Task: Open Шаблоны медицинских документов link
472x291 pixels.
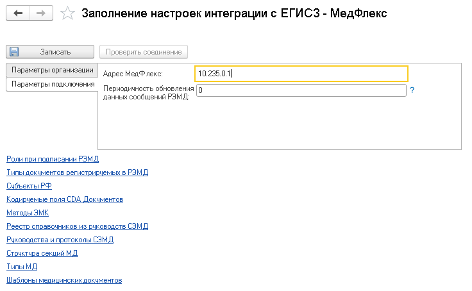Action: (x=64, y=280)
